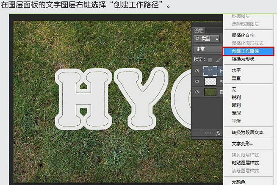
Task: Select the grass layer thumbnail
Action: (x=210, y=92)
